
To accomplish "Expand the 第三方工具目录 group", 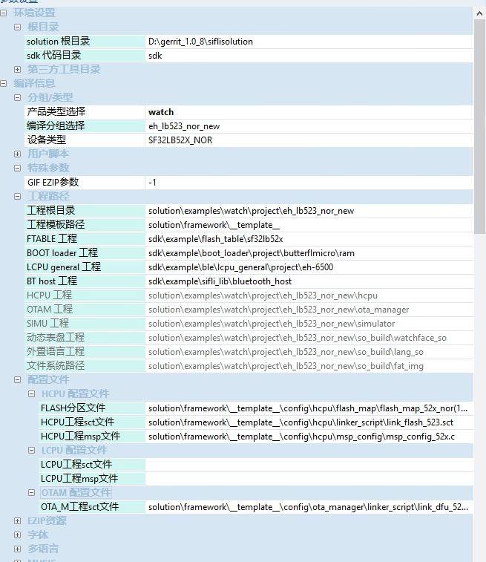I will click(x=17, y=69).
